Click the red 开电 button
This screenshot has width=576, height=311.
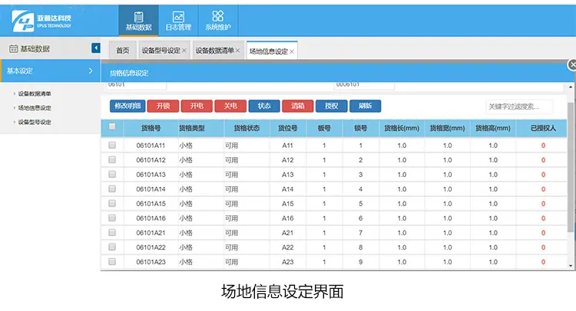197,106
